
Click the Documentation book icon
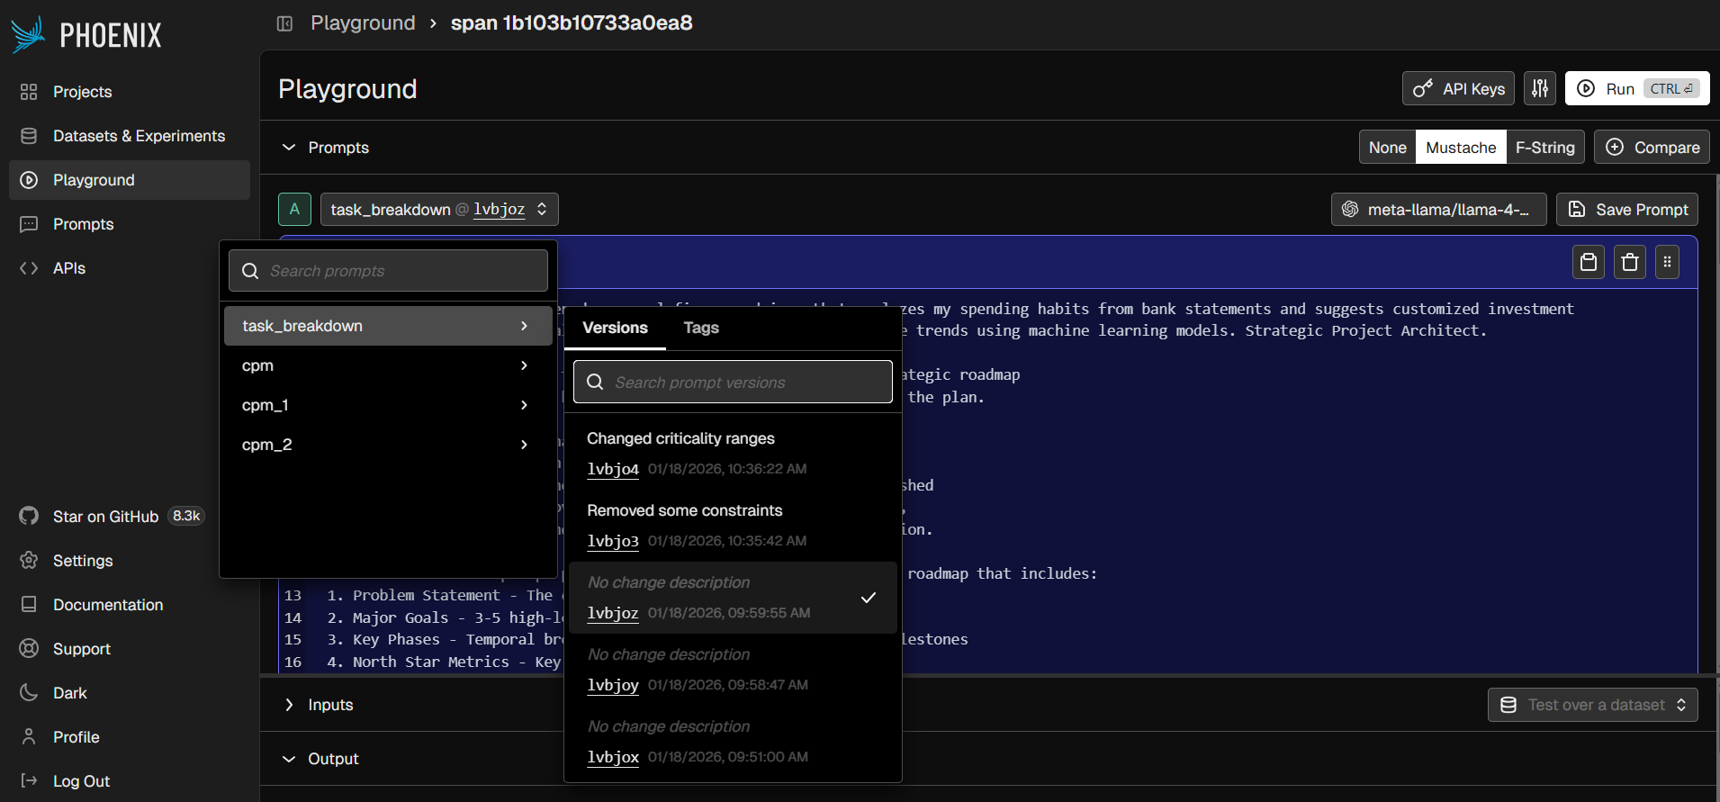point(29,604)
